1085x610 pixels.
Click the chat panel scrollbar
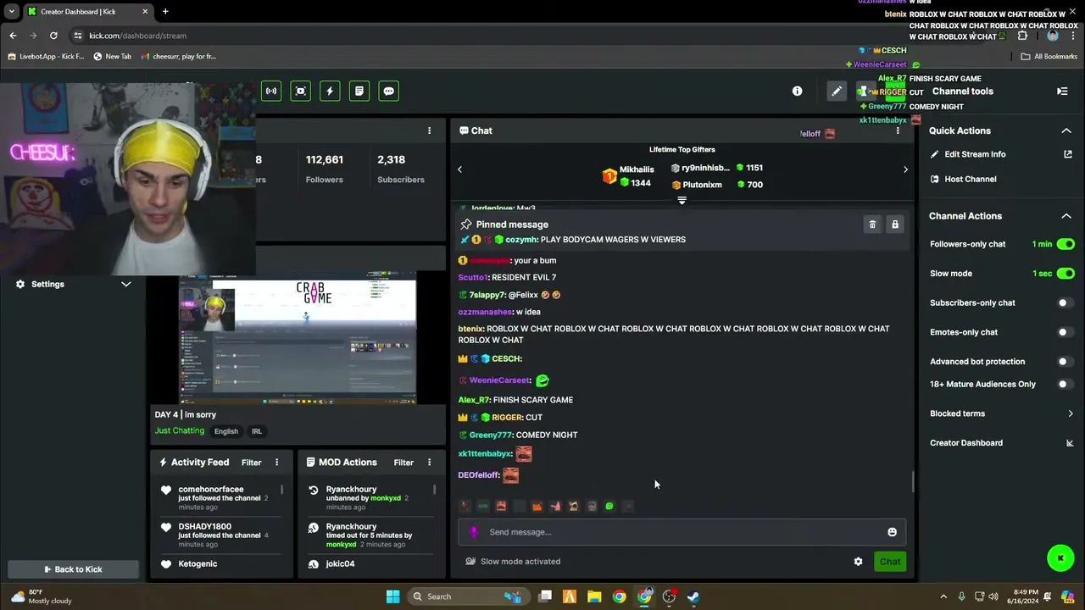click(913, 481)
